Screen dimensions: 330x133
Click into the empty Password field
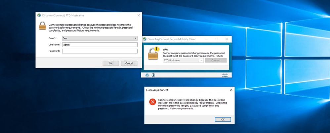click(100, 51)
